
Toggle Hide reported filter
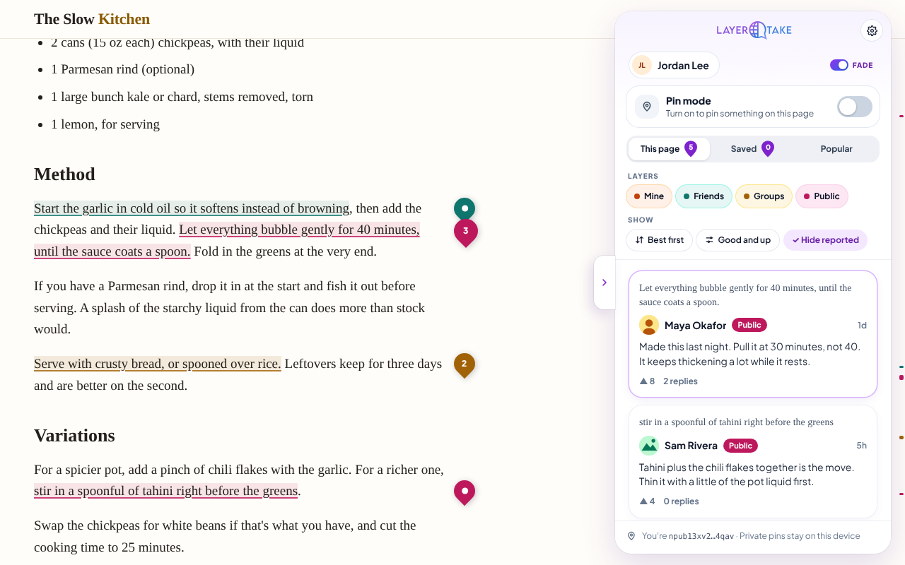tap(825, 240)
